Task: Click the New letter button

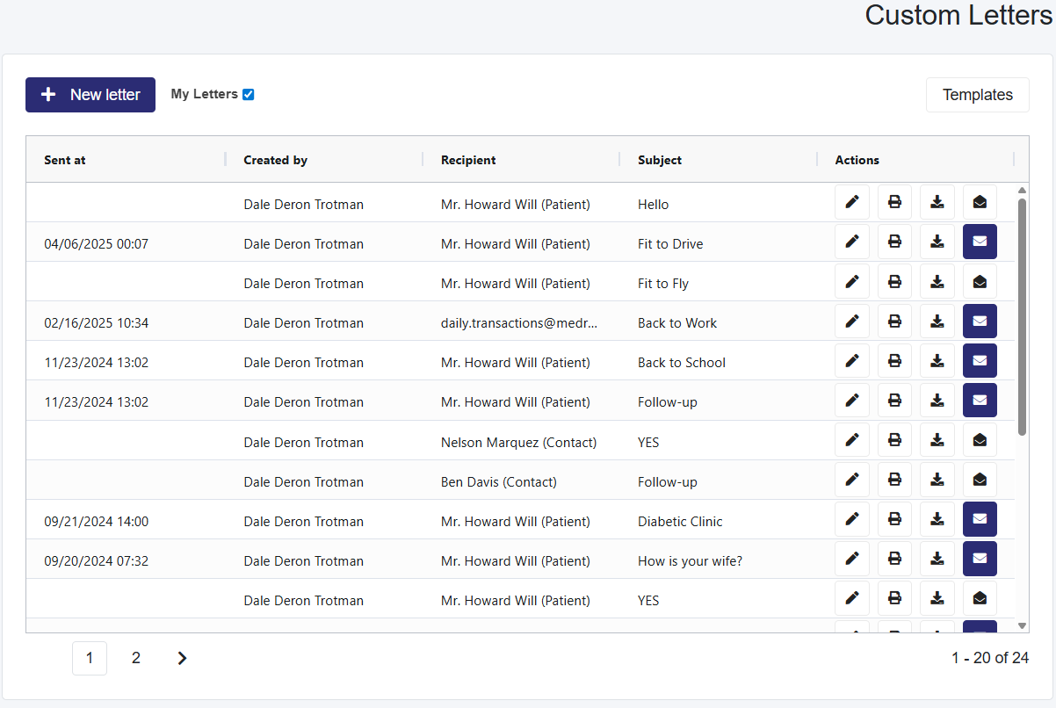Action: pos(90,95)
